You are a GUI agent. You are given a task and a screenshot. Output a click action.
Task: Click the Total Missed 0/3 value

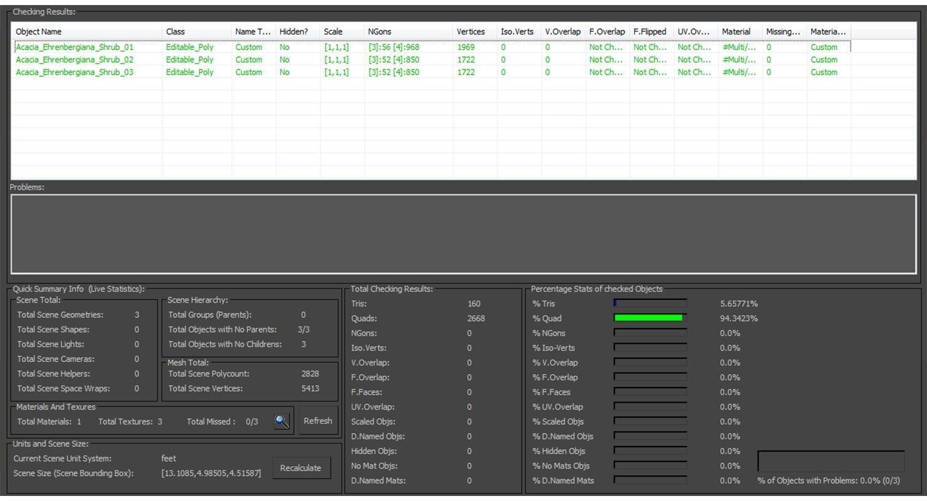pyautogui.click(x=251, y=421)
